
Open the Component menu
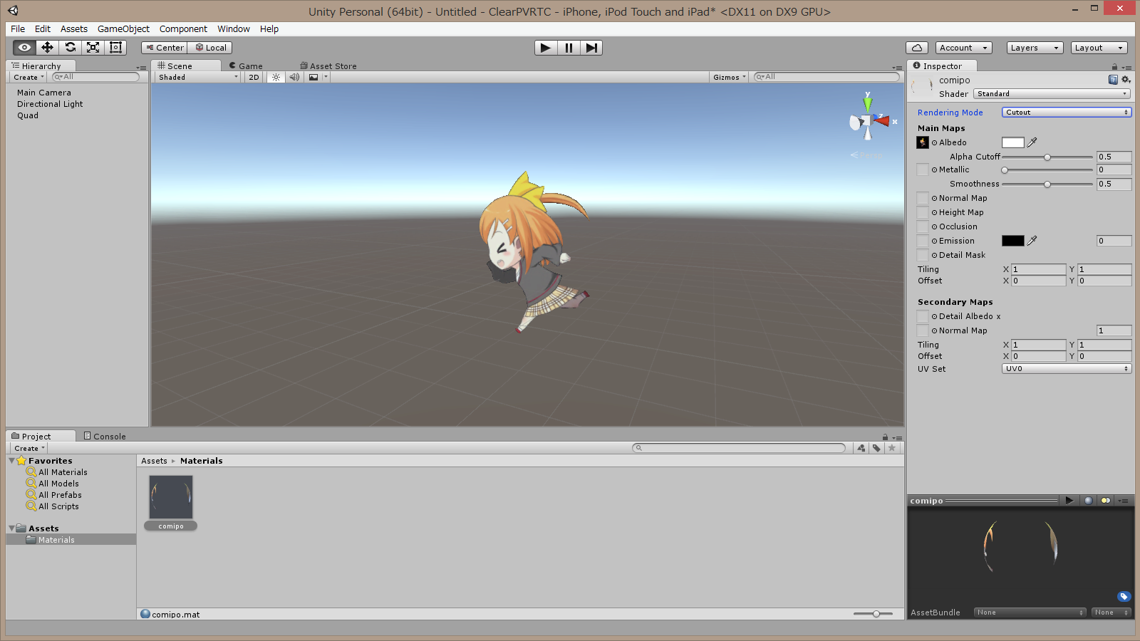(x=183, y=28)
